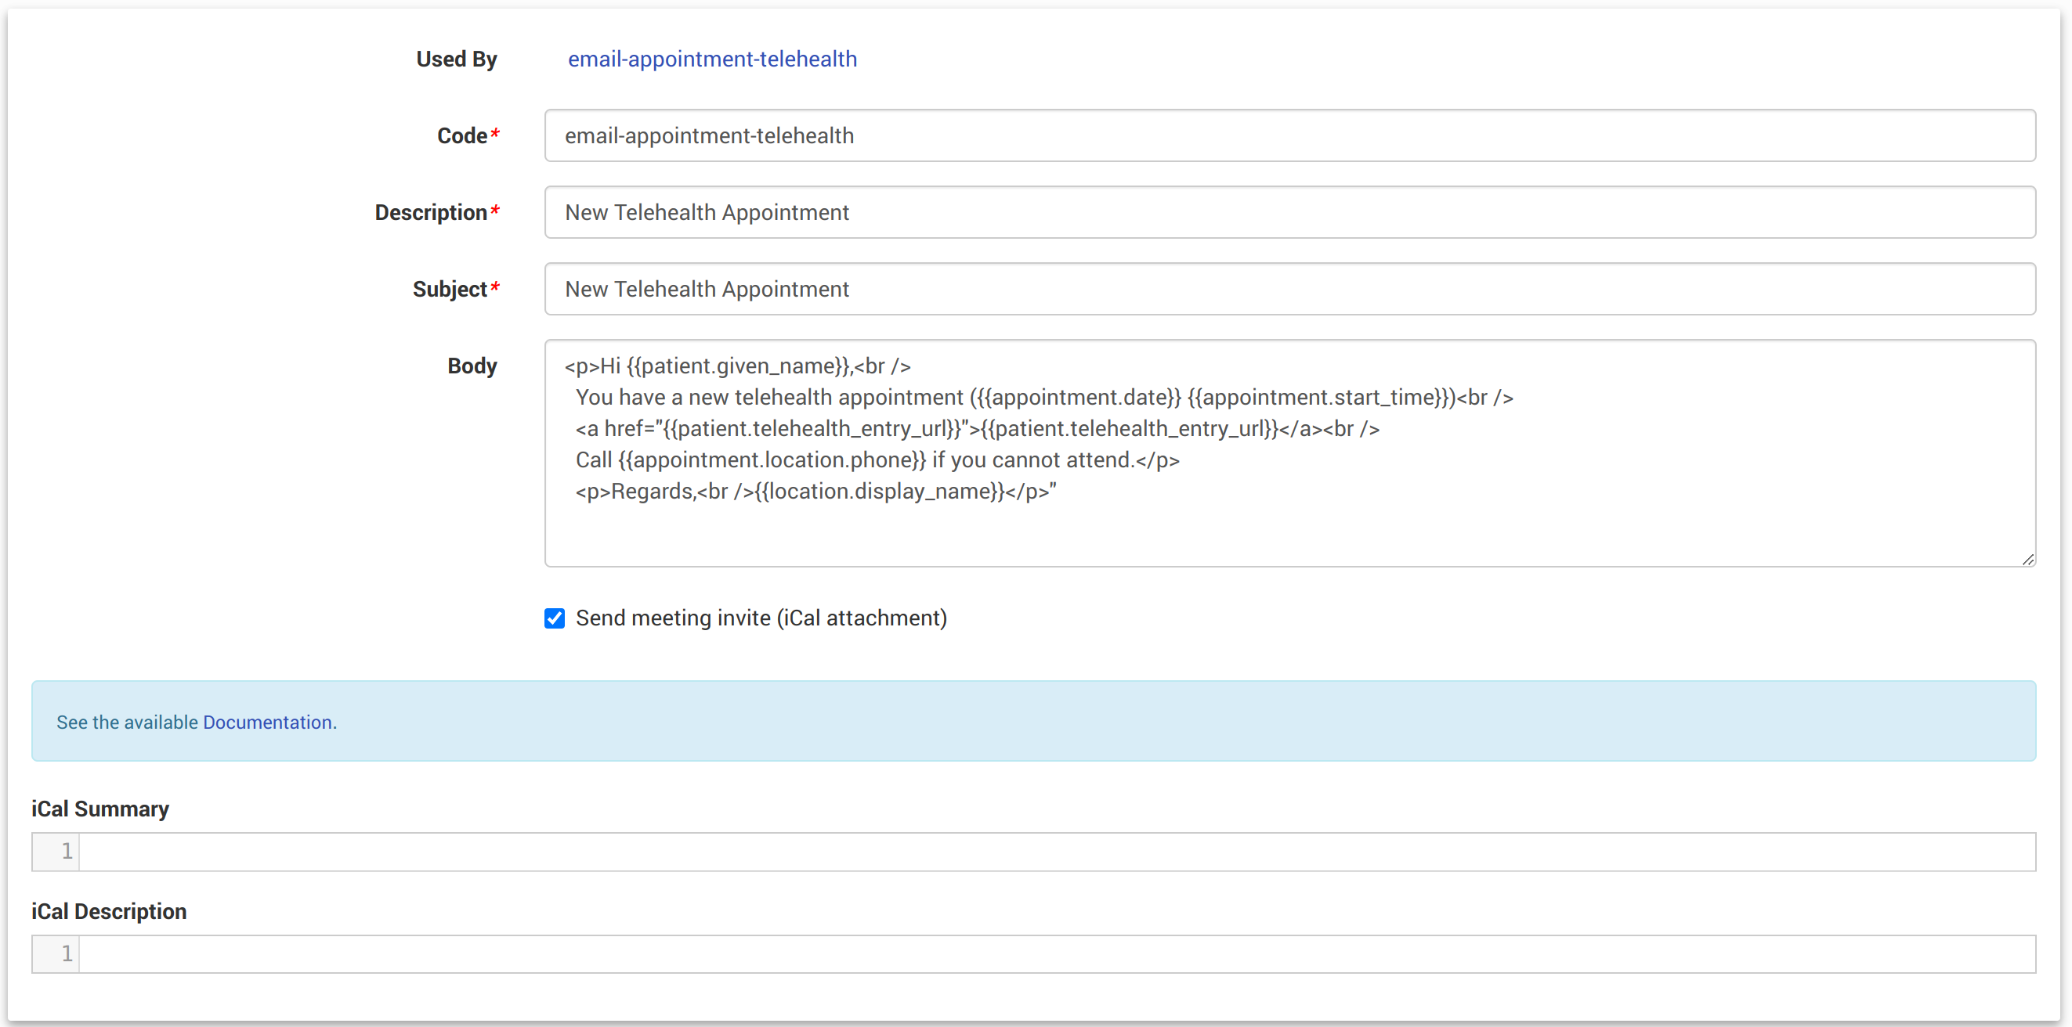Image resolution: width=2072 pixels, height=1027 pixels.
Task: Click the Used By label
Action: [456, 59]
